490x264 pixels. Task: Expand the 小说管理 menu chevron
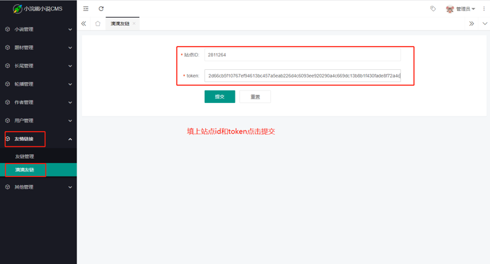pyautogui.click(x=70, y=29)
